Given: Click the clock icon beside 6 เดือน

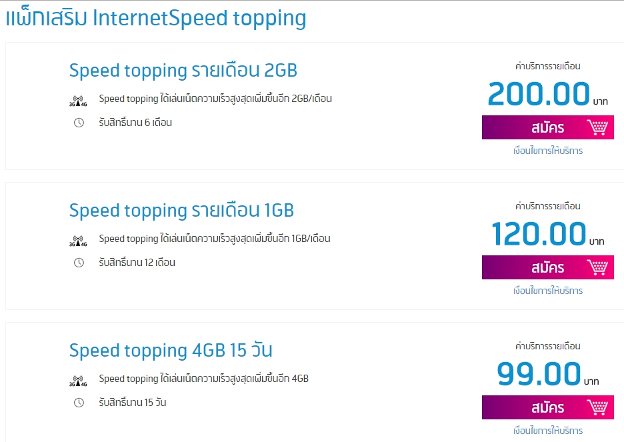Looking at the screenshot, I should click(79, 123).
